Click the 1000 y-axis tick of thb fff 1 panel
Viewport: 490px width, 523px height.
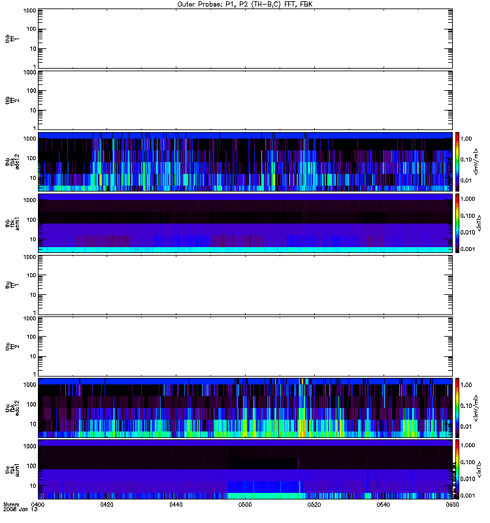click(x=29, y=10)
